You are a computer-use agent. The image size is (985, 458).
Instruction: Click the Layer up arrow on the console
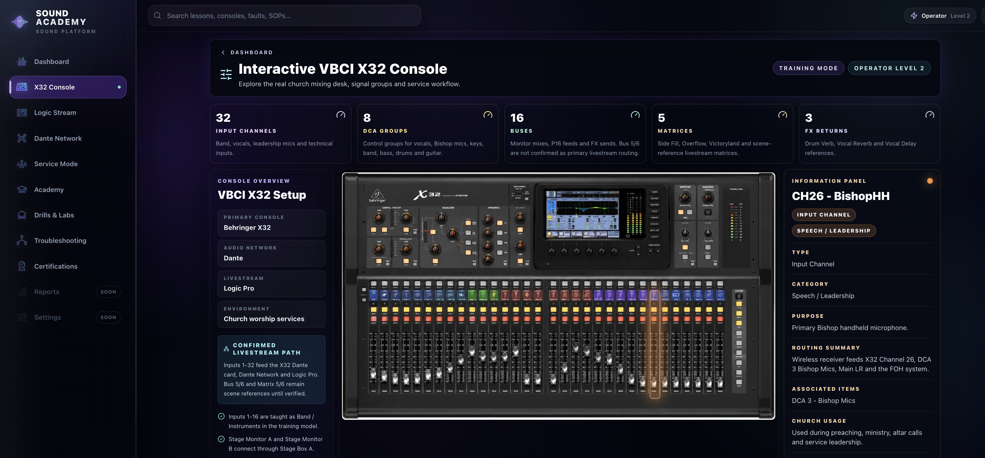639,247
